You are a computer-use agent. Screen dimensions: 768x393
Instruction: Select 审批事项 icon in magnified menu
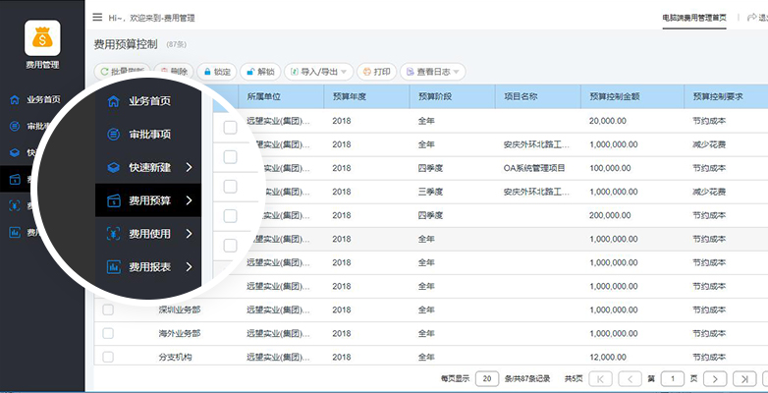point(114,135)
